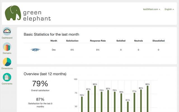The width and height of the screenshot is (179, 112).
Task: Go to the Dashboard label link
Action: (x=7, y=38)
